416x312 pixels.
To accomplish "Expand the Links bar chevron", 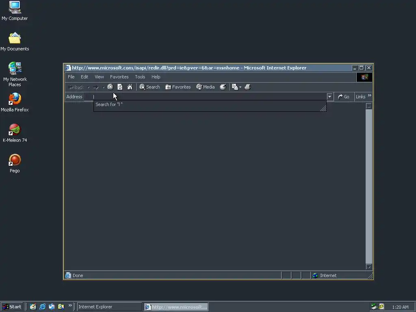I will pyautogui.click(x=370, y=95).
